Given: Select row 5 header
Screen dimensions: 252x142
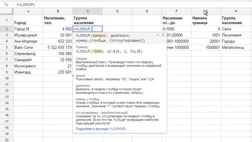Looking at the screenshot, I should pyautogui.click(x=7, y=47).
